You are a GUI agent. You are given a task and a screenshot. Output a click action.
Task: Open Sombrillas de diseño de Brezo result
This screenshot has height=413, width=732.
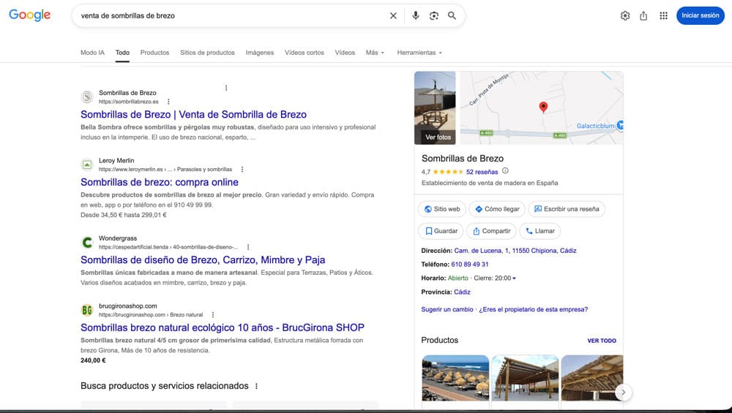coord(203,260)
